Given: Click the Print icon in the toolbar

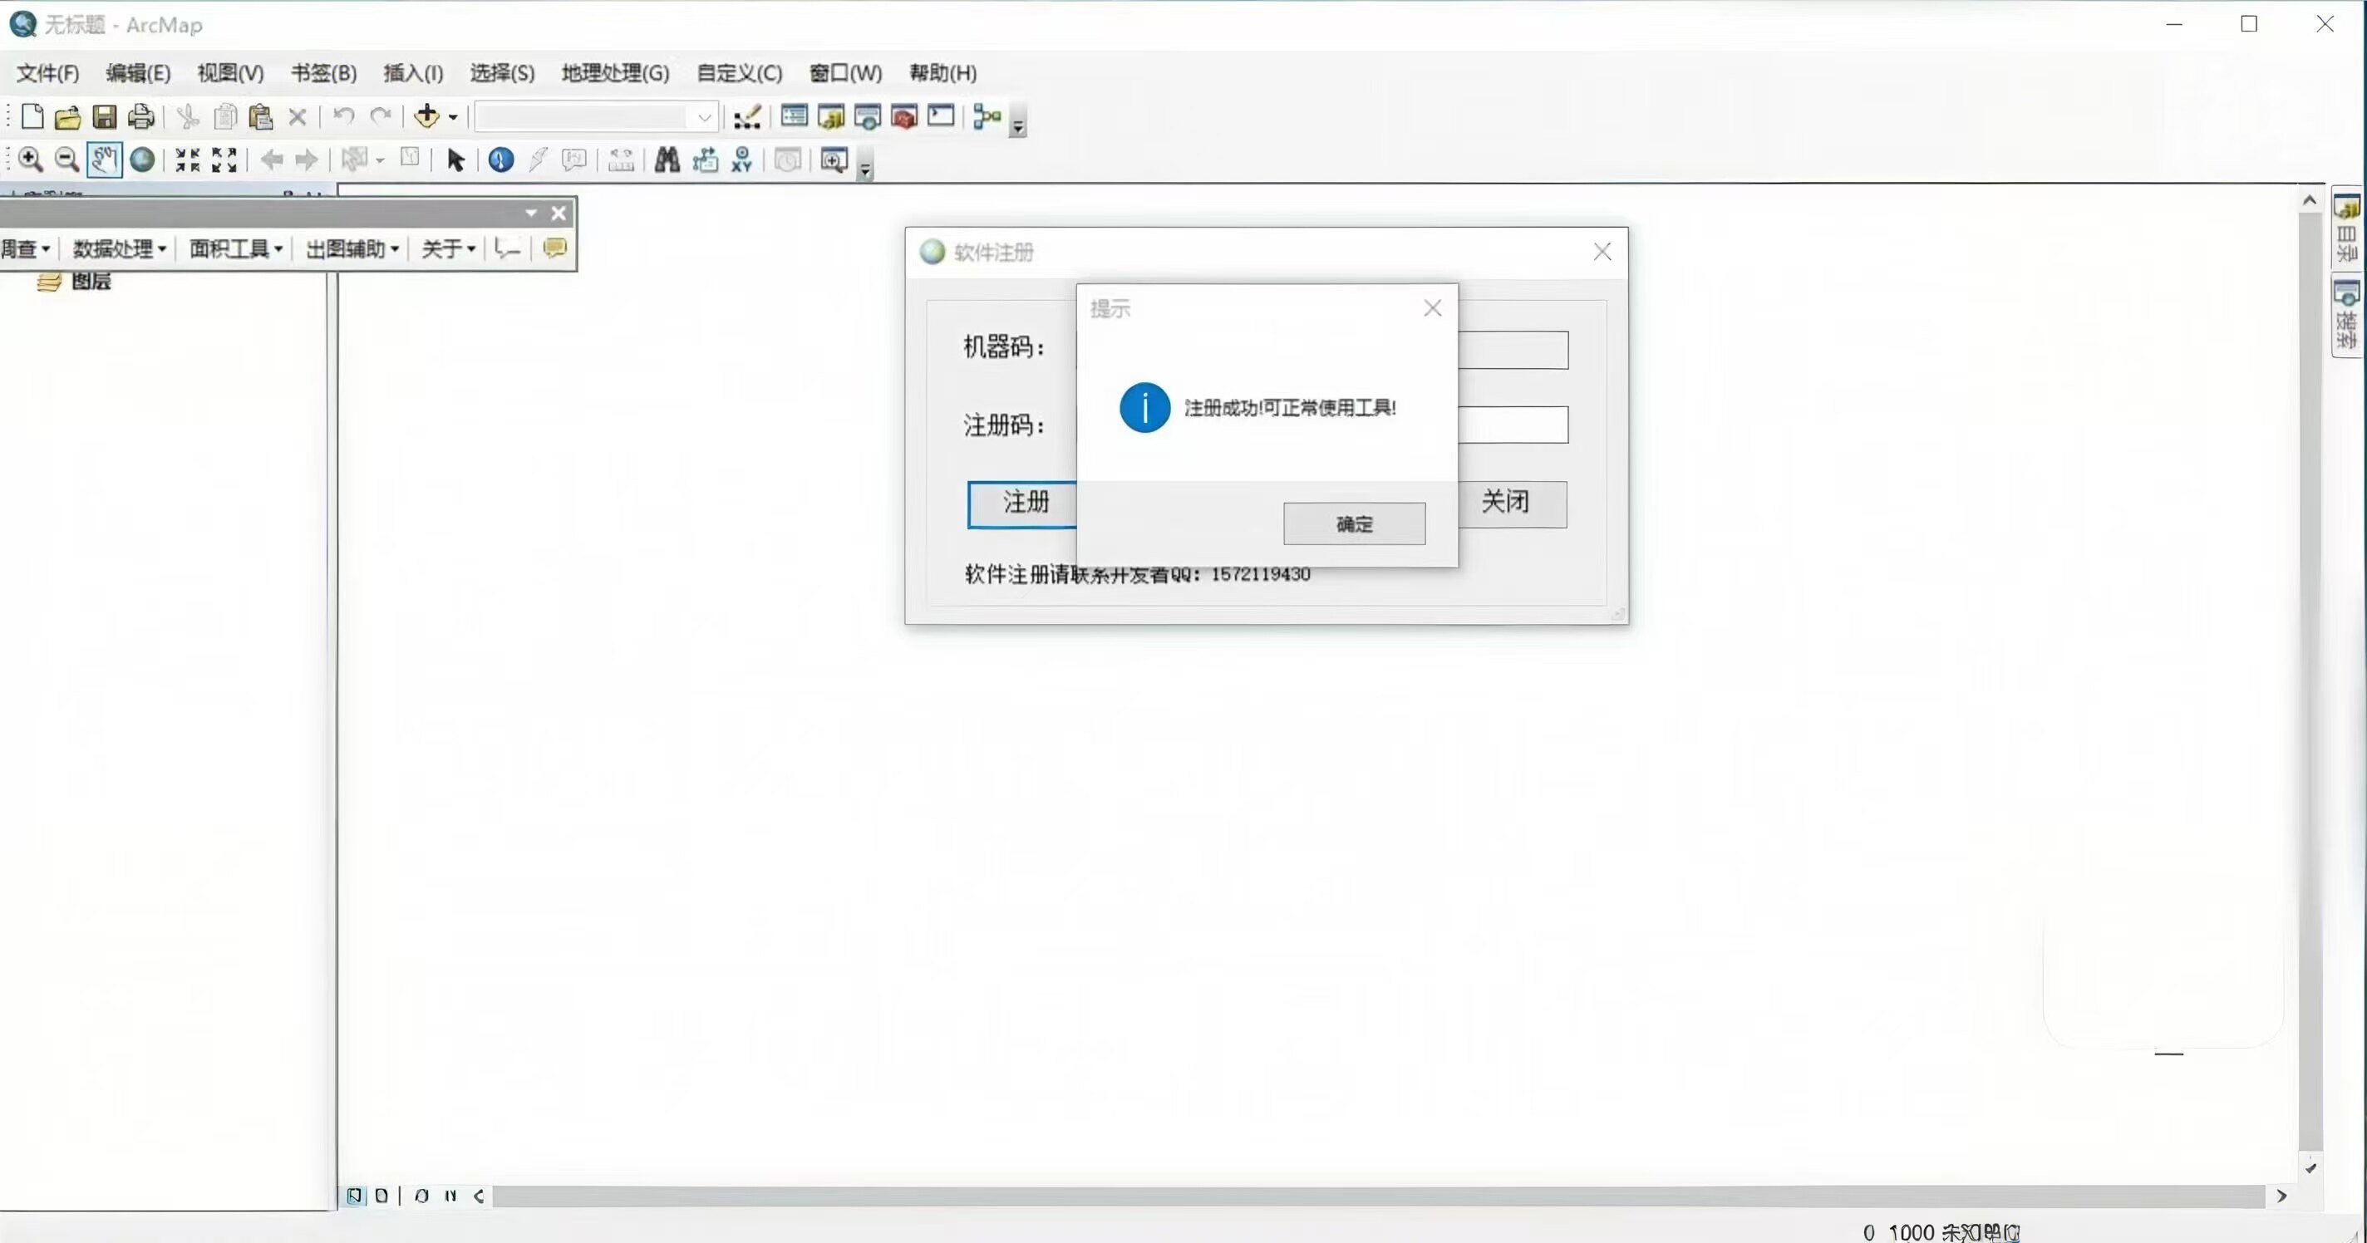Looking at the screenshot, I should click(x=140, y=116).
